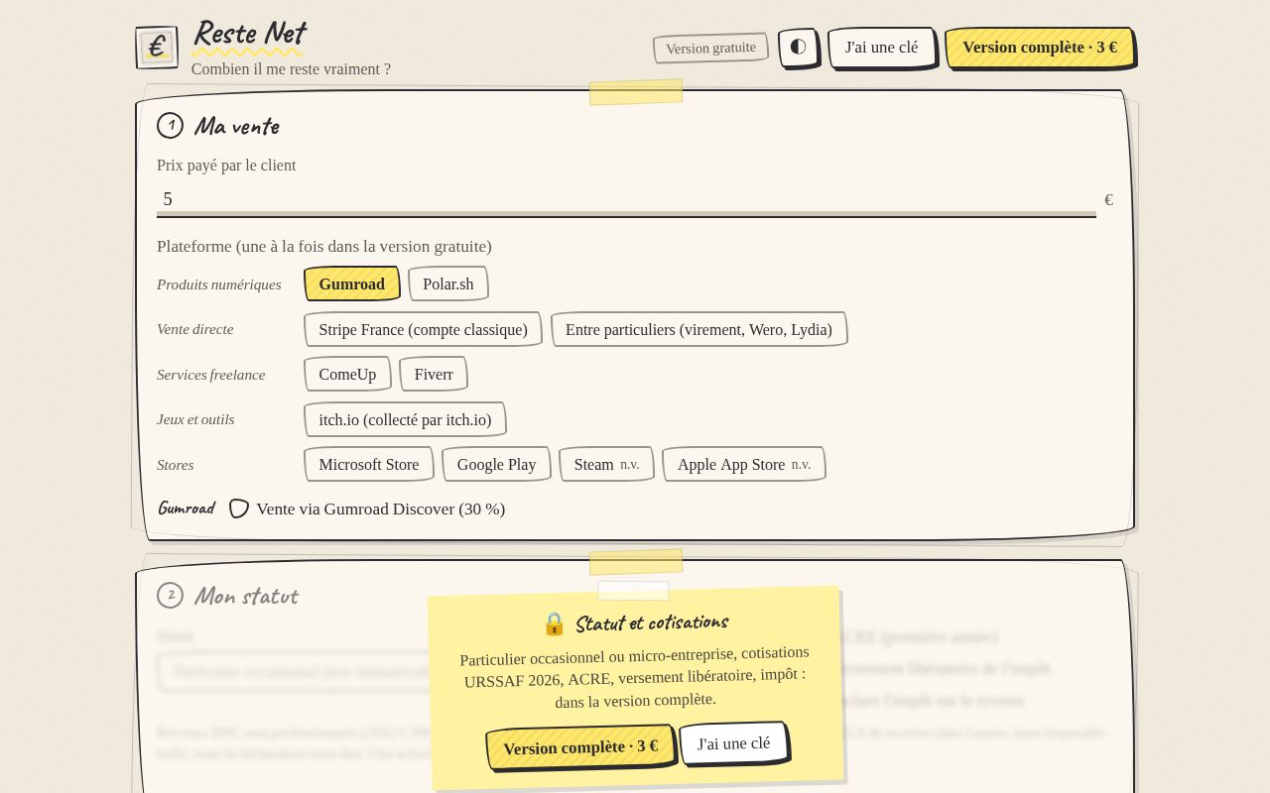Click the Stores row label
This screenshot has width=1270, height=793.
coord(175,465)
